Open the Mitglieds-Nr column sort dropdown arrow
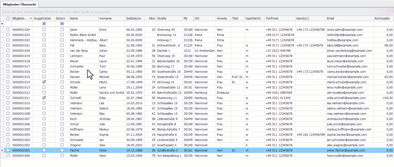The image size is (394, 167). [x=30, y=18]
